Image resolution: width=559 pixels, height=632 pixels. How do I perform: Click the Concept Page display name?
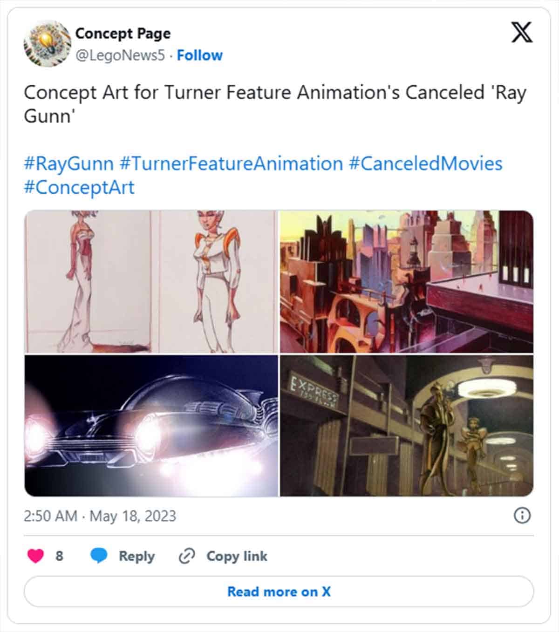point(123,34)
